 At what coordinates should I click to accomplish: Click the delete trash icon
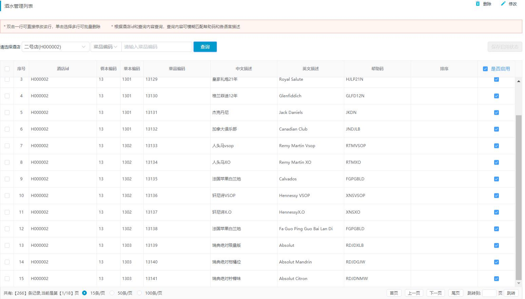[x=478, y=4]
